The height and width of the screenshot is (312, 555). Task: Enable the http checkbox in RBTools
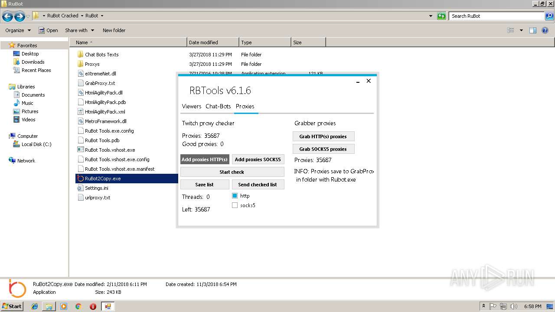(235, 196)
